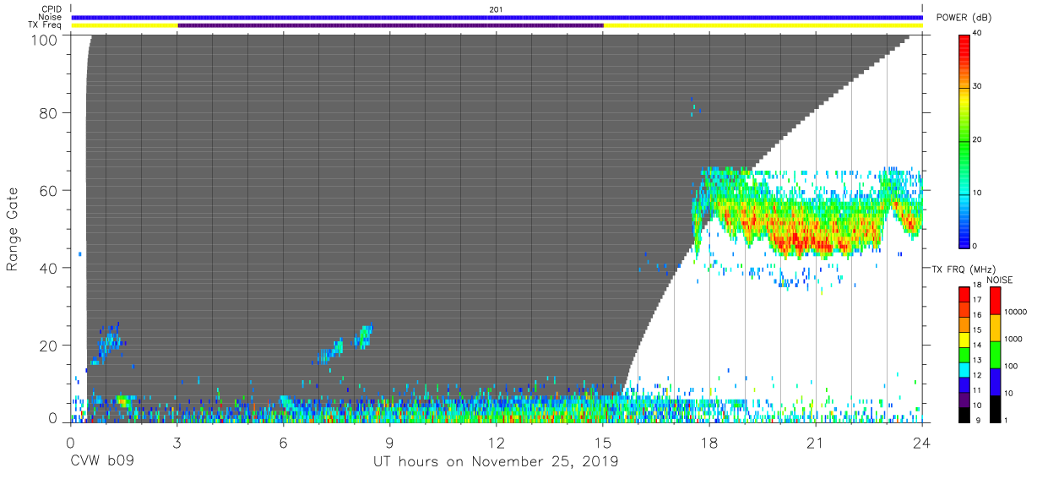Click the NOISE color scale bar
Screen dimensions: 1037x479
click(995, 355)
